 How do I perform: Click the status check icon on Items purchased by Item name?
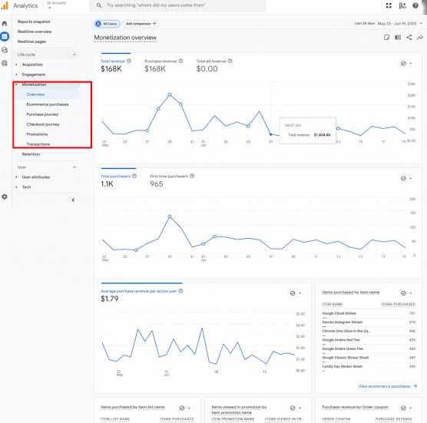pyautogui.click(x=403, y=293)
